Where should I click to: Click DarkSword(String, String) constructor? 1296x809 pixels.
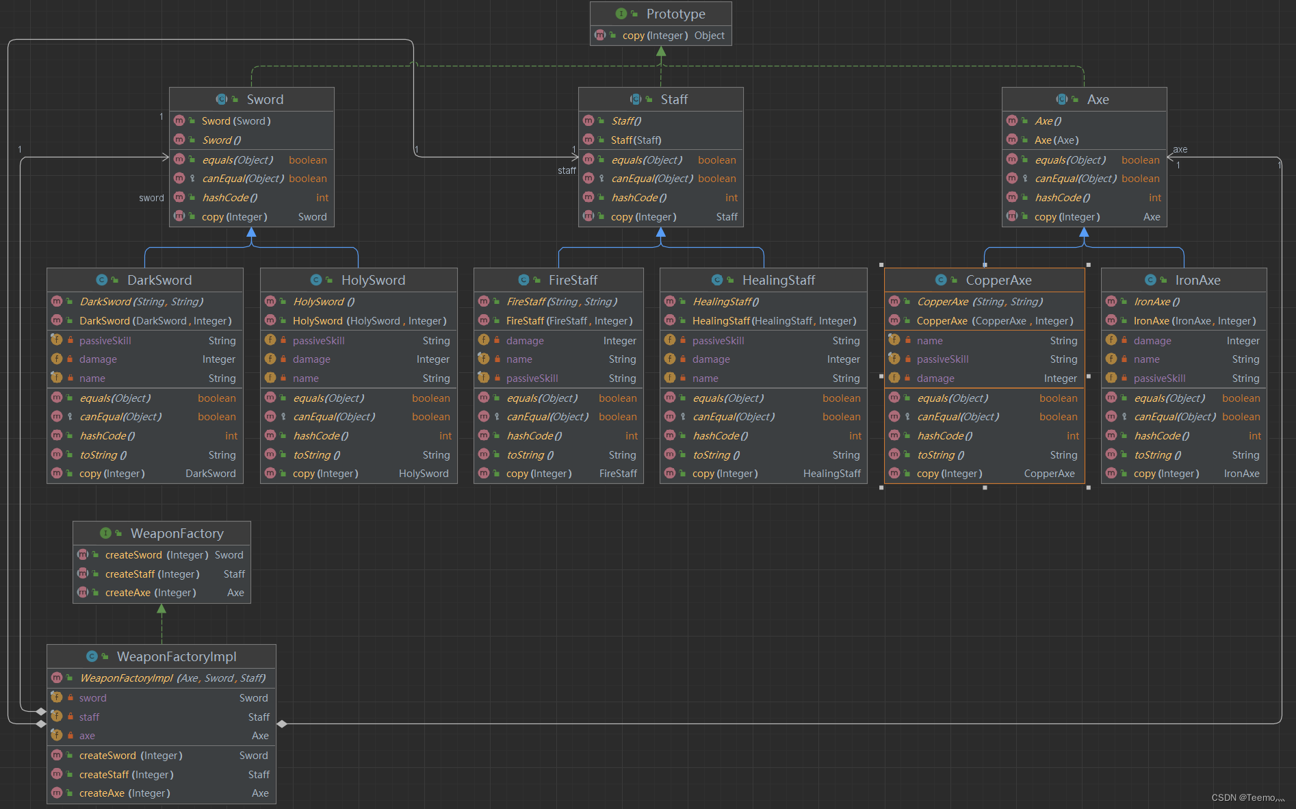click(145, 301)
